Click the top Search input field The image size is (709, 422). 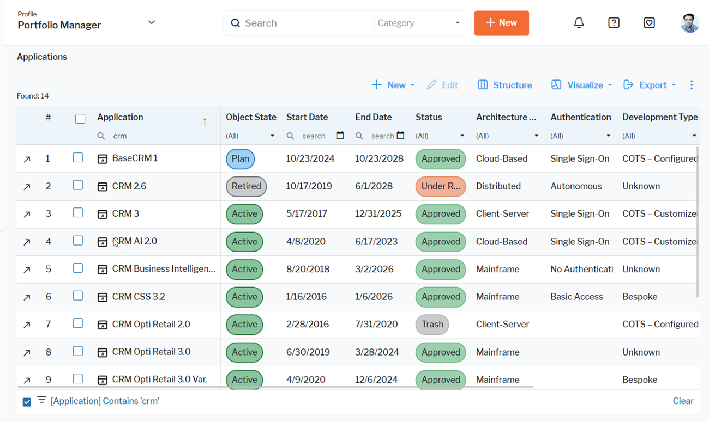[x=305, y=23]
